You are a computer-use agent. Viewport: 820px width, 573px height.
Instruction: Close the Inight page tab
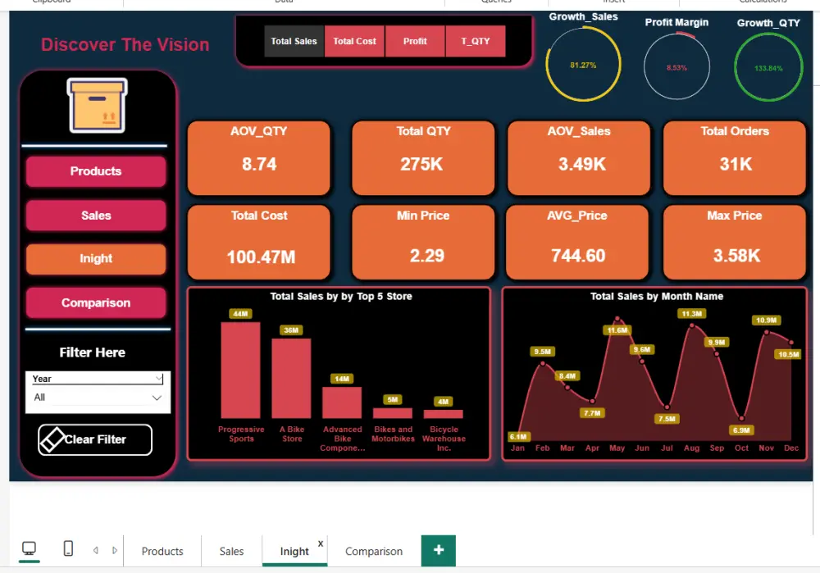click(320, 542)
